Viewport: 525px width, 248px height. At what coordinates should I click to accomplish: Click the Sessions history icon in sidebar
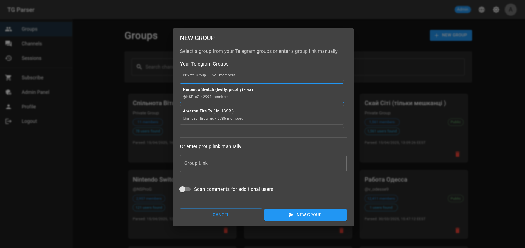coord(9,58)
